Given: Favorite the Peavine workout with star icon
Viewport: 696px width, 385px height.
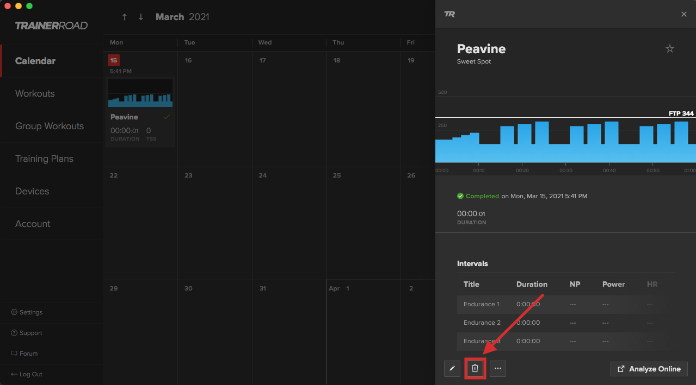Looking at the screenshot, I should [x=670, y=49].
